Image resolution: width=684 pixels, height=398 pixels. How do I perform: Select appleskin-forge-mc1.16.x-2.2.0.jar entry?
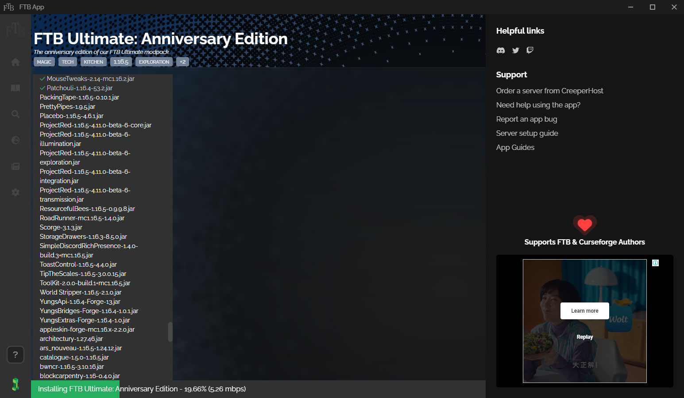87,329
